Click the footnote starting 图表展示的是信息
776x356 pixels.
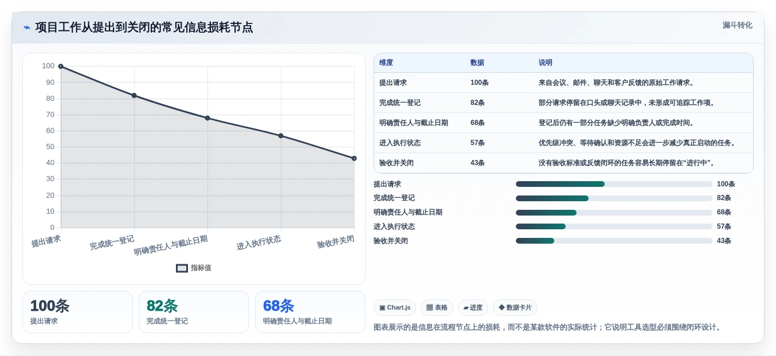549,327
